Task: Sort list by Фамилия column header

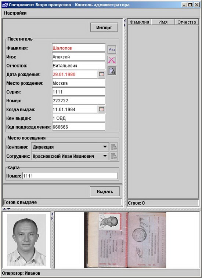Action: click(x=139, y=22)
